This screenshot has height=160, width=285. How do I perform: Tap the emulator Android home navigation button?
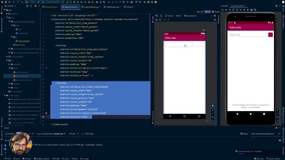click(x=251, y=114)
